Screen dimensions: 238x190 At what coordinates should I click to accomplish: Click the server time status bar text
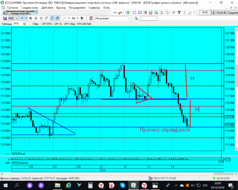(x=40, y=178)
